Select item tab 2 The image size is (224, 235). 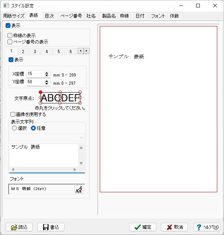pyautogui.click(x=23, y=52)
